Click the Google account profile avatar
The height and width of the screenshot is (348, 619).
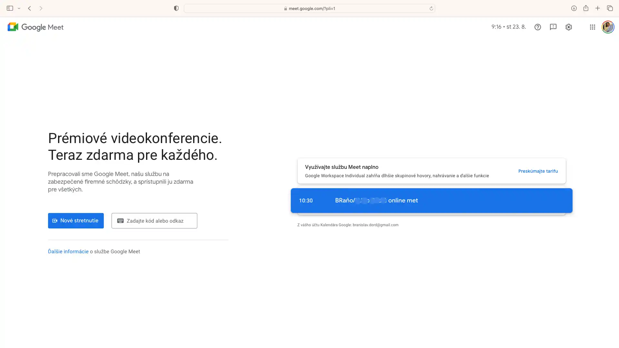[x=608, y=27]
